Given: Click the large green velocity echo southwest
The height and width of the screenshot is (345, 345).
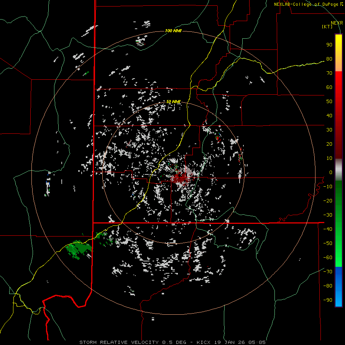Looking at the screenshot, I should (x=79, y=250).
